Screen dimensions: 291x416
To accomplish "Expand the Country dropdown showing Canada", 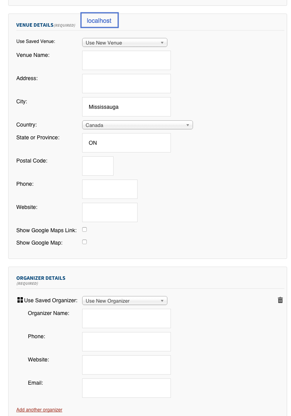I will click(137, 125).
